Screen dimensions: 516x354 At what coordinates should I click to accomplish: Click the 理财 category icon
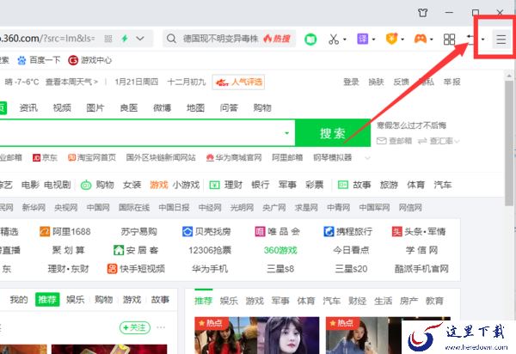[x=214, y=185]
